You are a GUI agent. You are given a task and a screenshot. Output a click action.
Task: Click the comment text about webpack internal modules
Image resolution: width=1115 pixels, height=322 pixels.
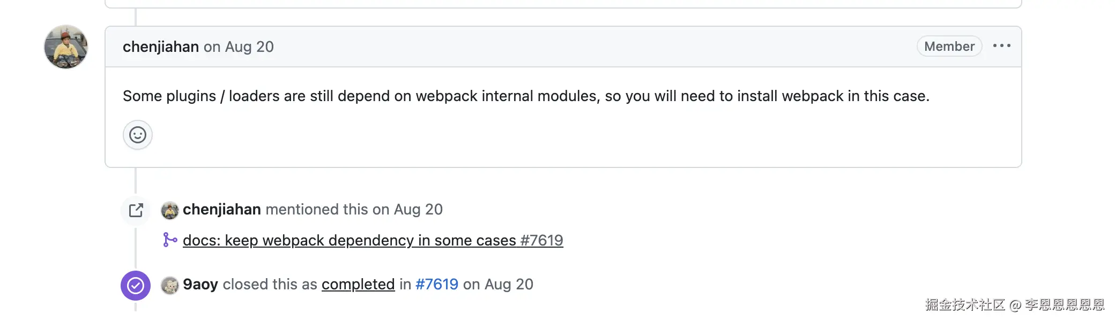point(525,96)
